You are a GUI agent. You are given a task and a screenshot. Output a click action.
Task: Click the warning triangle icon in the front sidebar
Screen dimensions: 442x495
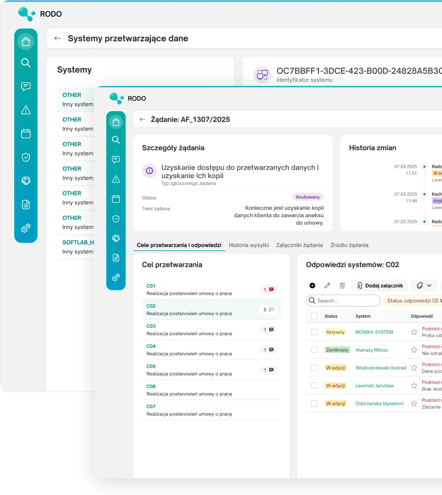pyautogui.click(x=116, y=179)
